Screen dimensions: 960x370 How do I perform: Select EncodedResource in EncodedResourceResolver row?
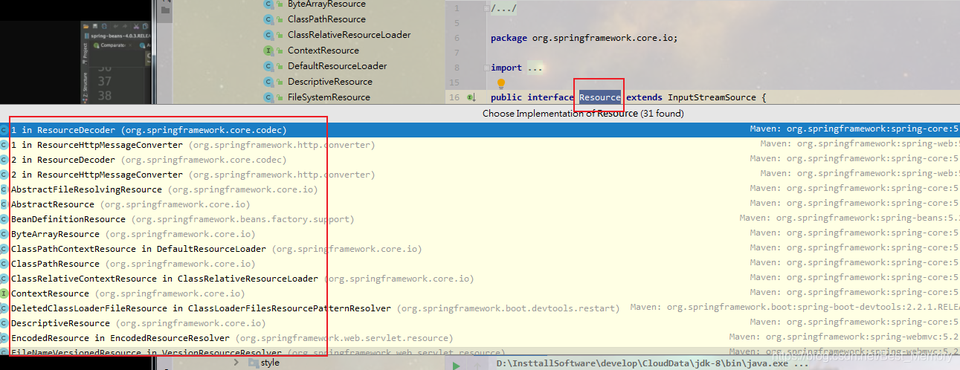[480, 338]
